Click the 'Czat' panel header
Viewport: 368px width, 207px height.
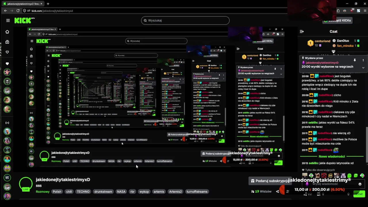pyautogui.click(x=333, y=31)
